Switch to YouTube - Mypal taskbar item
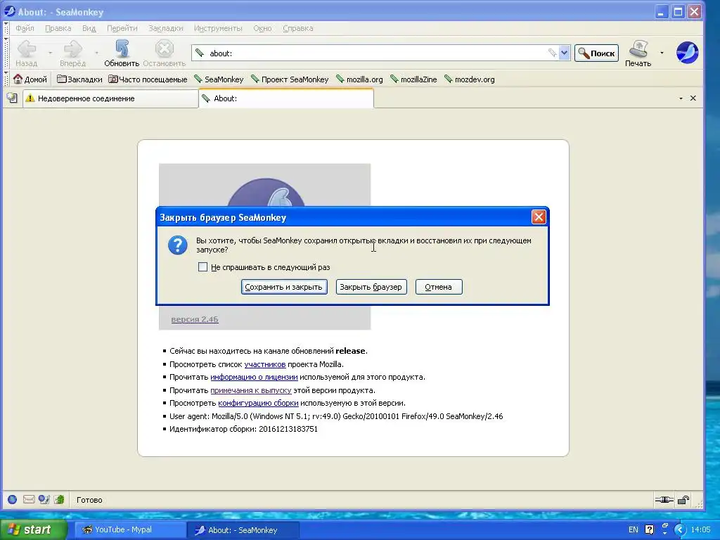Viewport: 720px width, 540px height. pyautogui.click(x=130, y=529)
